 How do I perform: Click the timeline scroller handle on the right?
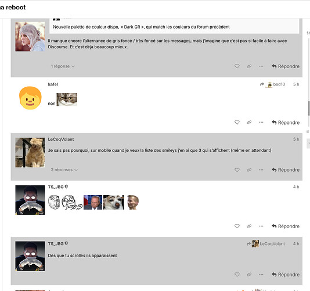coord(309,108)
